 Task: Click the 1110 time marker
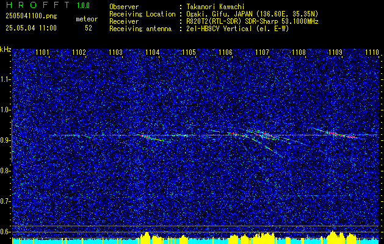[x=372, y=52]
